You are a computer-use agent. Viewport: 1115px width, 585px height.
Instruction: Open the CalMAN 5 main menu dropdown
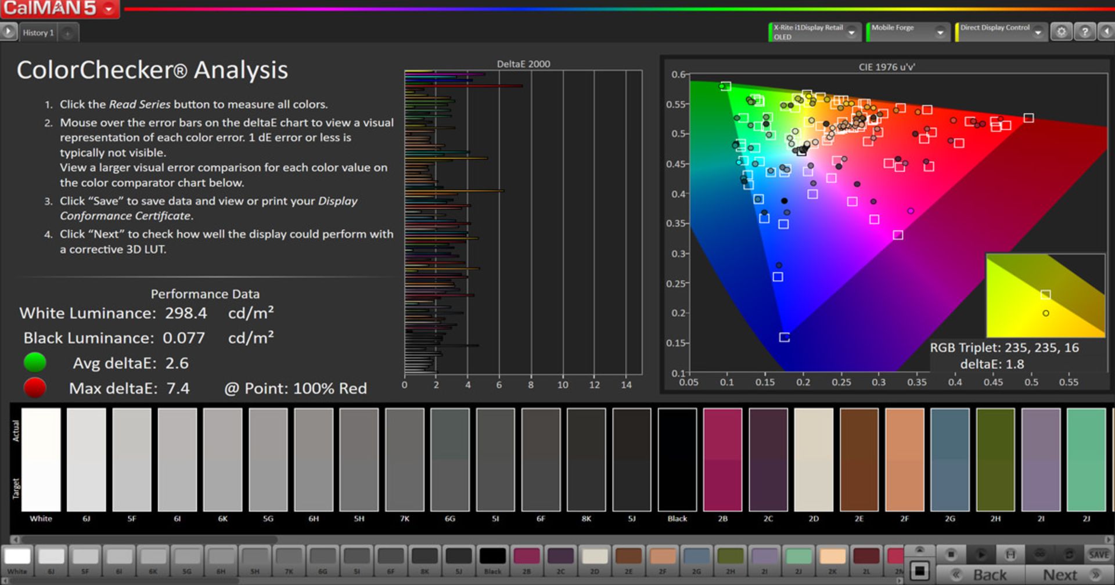point(109,9)
